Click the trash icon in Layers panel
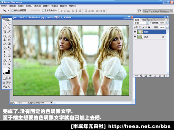This screenshot has width=174, height=130. point(164,76)
